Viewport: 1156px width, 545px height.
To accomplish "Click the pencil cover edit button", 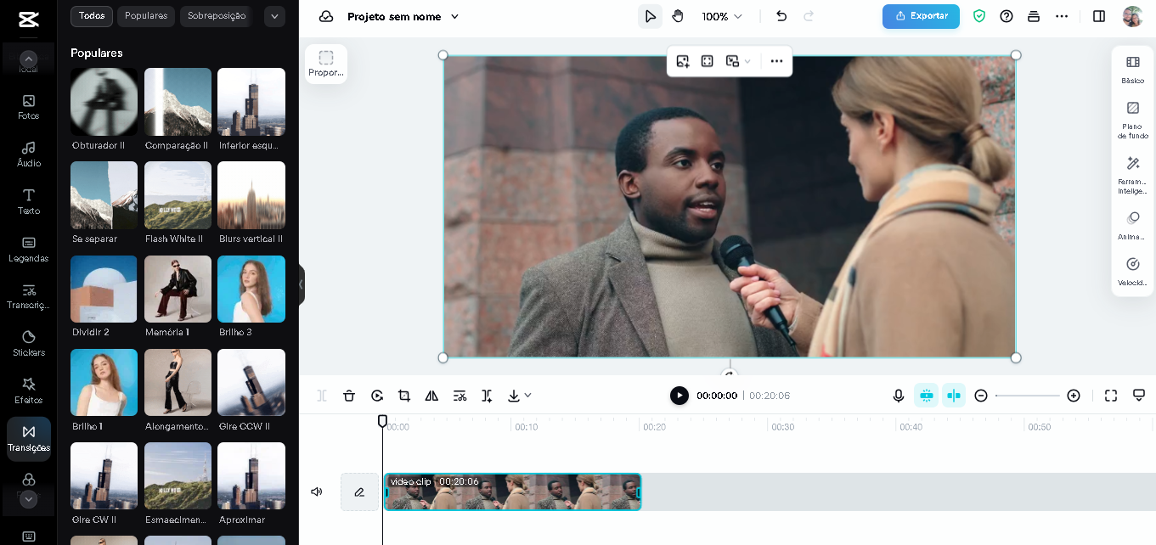I will [x=359, y=492].
